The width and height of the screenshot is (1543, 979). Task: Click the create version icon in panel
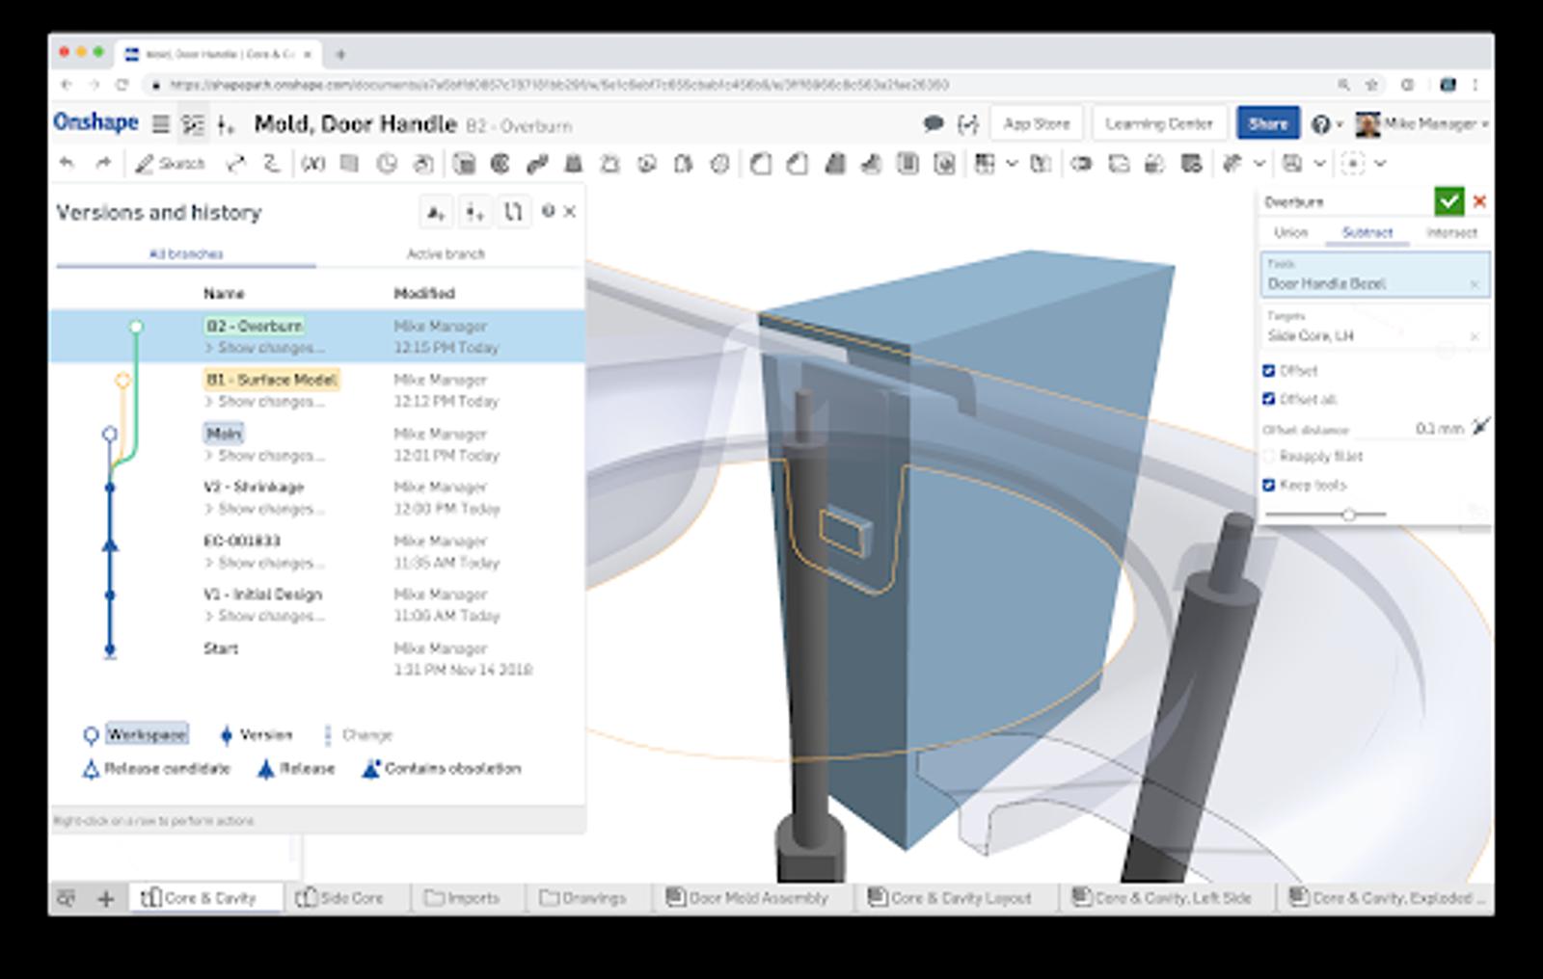click(x=436, y=212)
